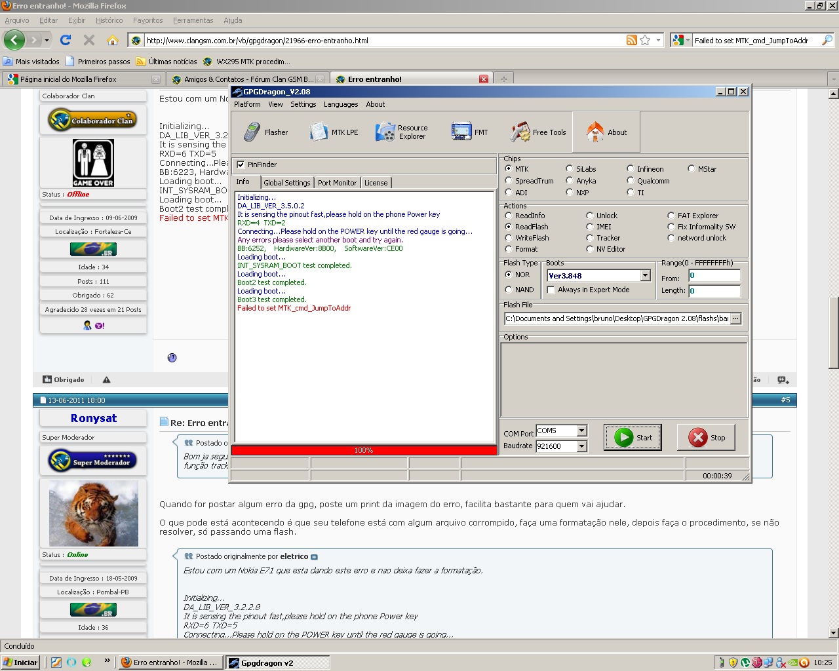Select the SpreadTrum chip option
The width and height of the screenshot is (839, 671).
509,181
